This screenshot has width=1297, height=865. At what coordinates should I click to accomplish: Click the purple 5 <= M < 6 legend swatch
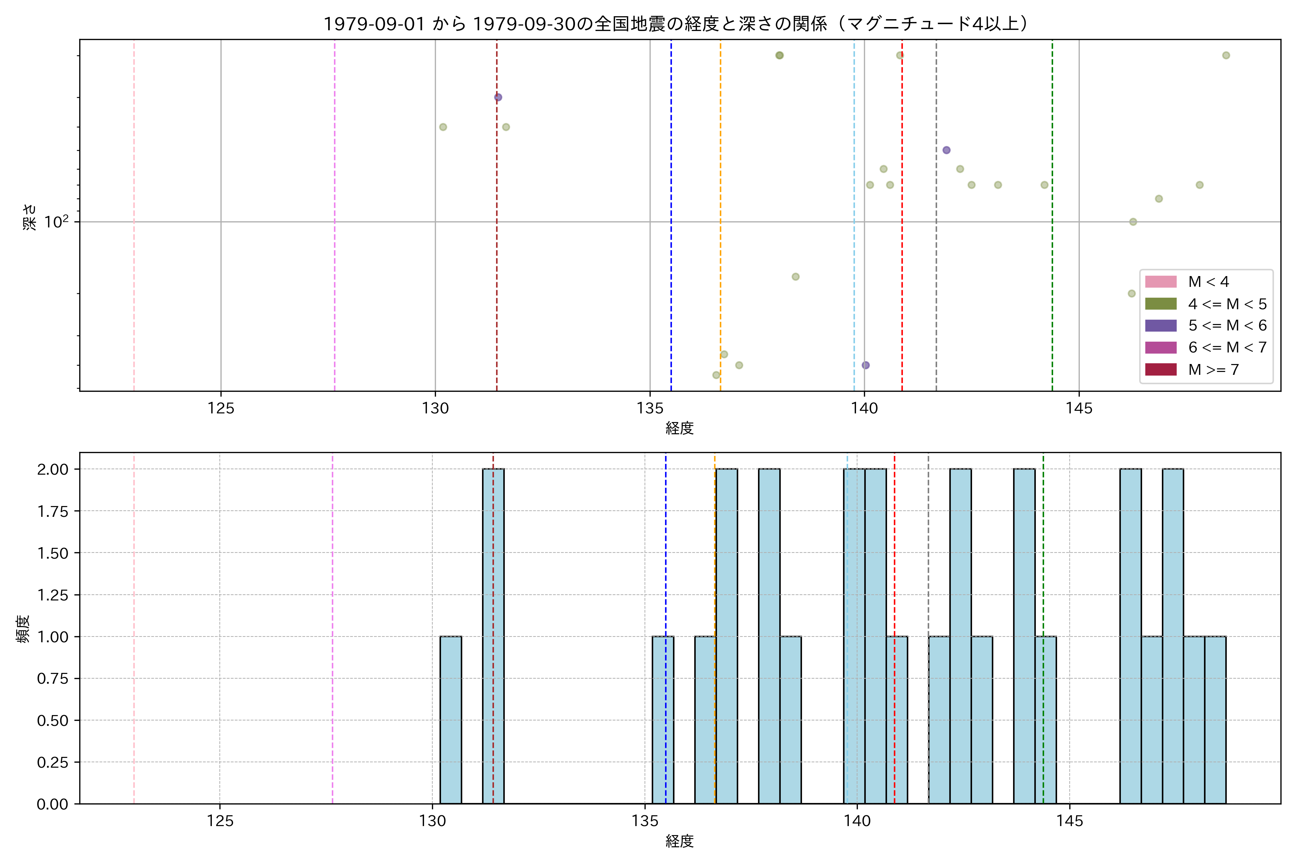pyautogui.click(x=1160, y=325)
